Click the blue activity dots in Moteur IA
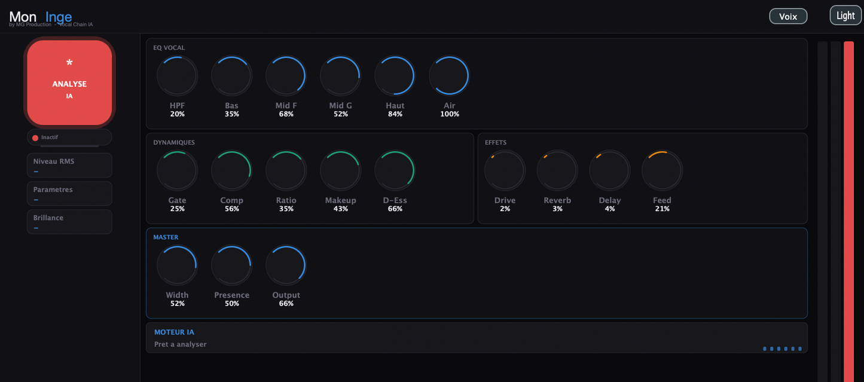This screenshot has width=864, height=382. [783, 349]
